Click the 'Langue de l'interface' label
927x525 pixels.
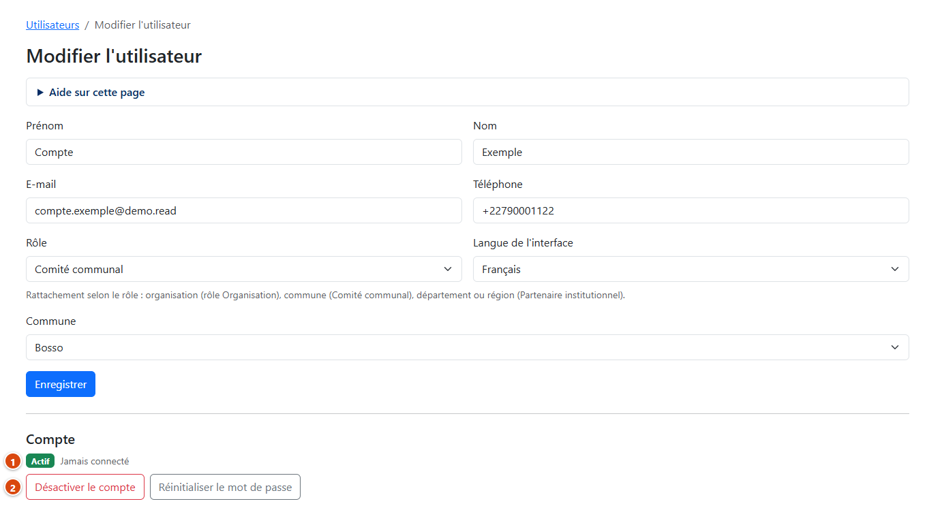(x=523, y=242)
